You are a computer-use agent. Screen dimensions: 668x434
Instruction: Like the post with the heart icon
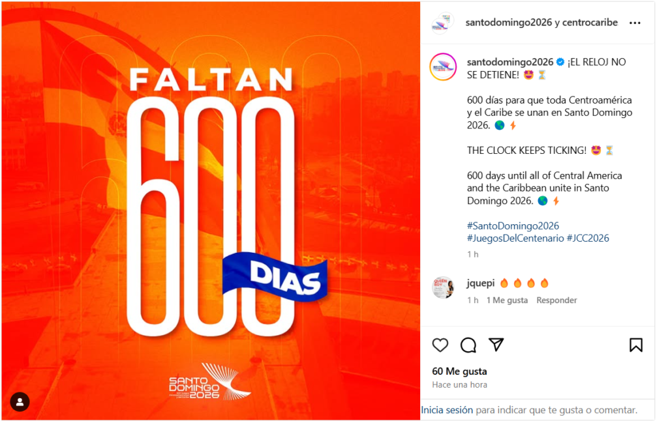click(440, 345)
